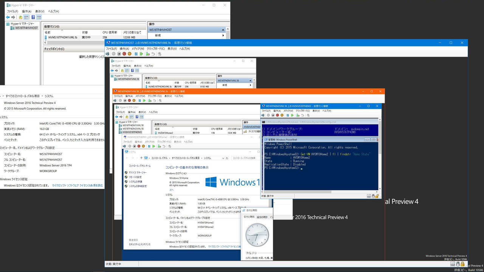Switch to 日付と時刻 tab in date dialog
The image size is (484, 272).
tap(249, 217)
